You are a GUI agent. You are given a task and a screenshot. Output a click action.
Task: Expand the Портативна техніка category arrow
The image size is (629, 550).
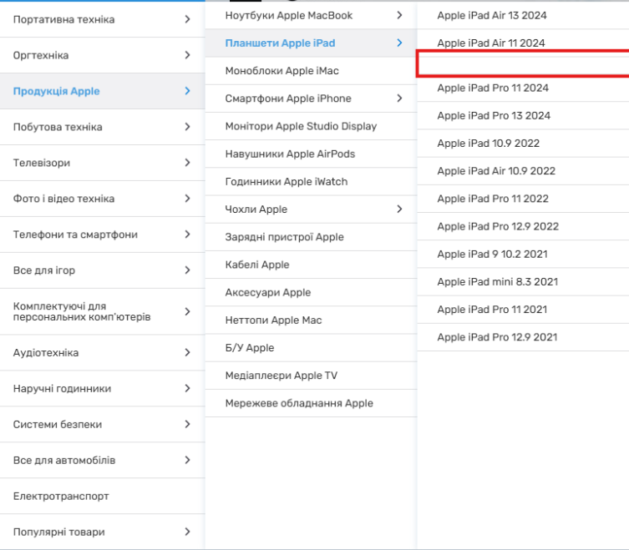[x=187, y=19]
